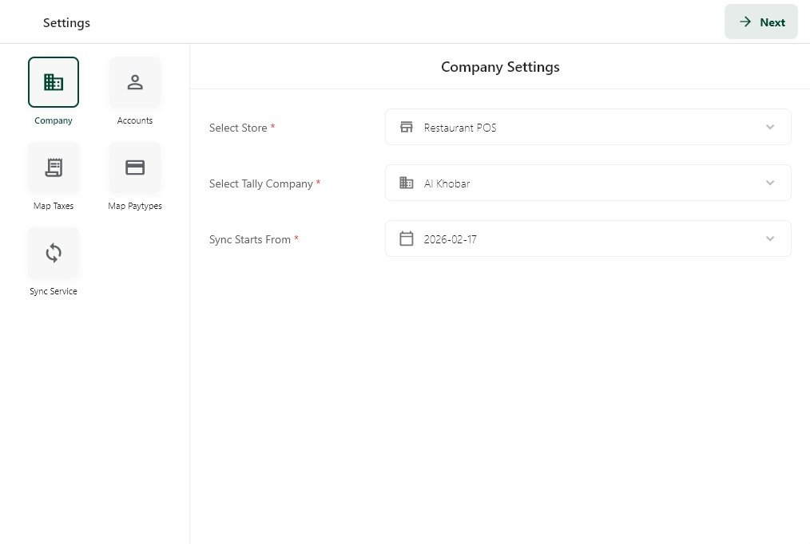Click the calendar icon beside 2026-02-17

coord(407,238)
